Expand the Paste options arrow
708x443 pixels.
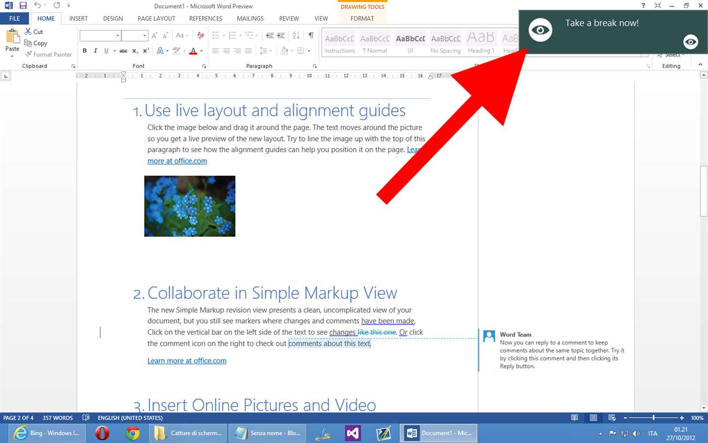12,56
